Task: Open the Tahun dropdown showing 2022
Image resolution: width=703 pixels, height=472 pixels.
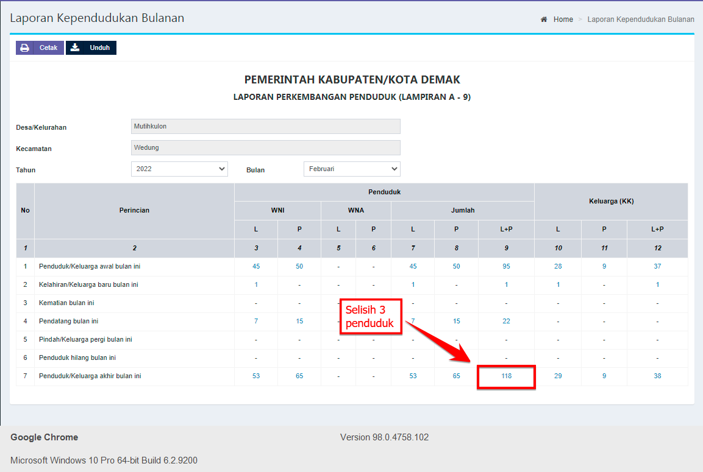Action: coord(179,169)
